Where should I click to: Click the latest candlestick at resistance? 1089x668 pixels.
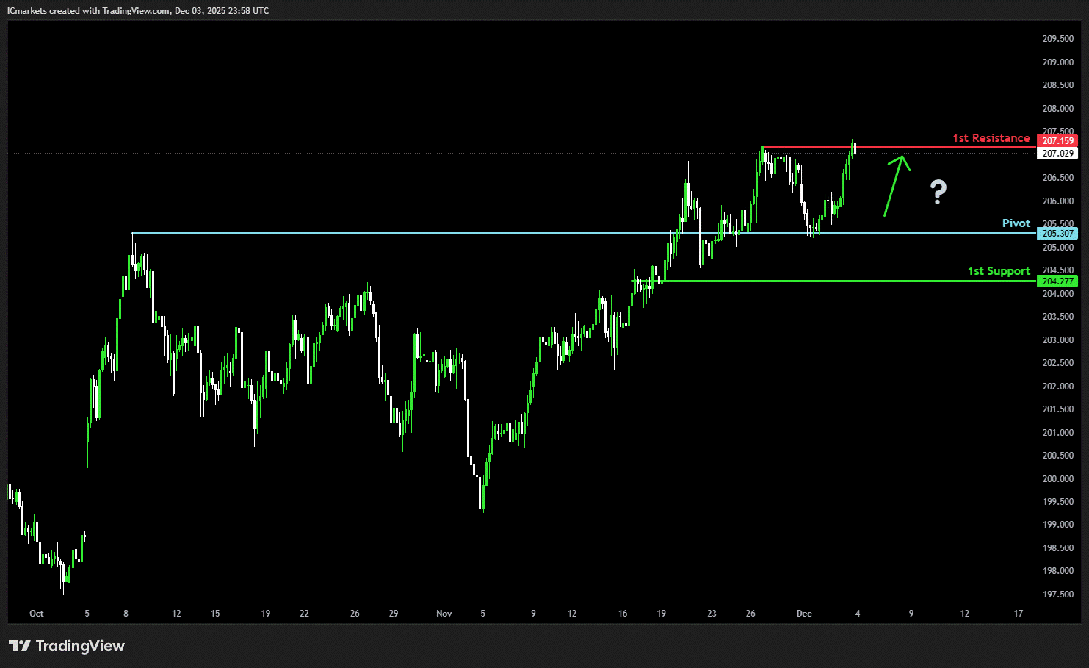coord(854,148)
